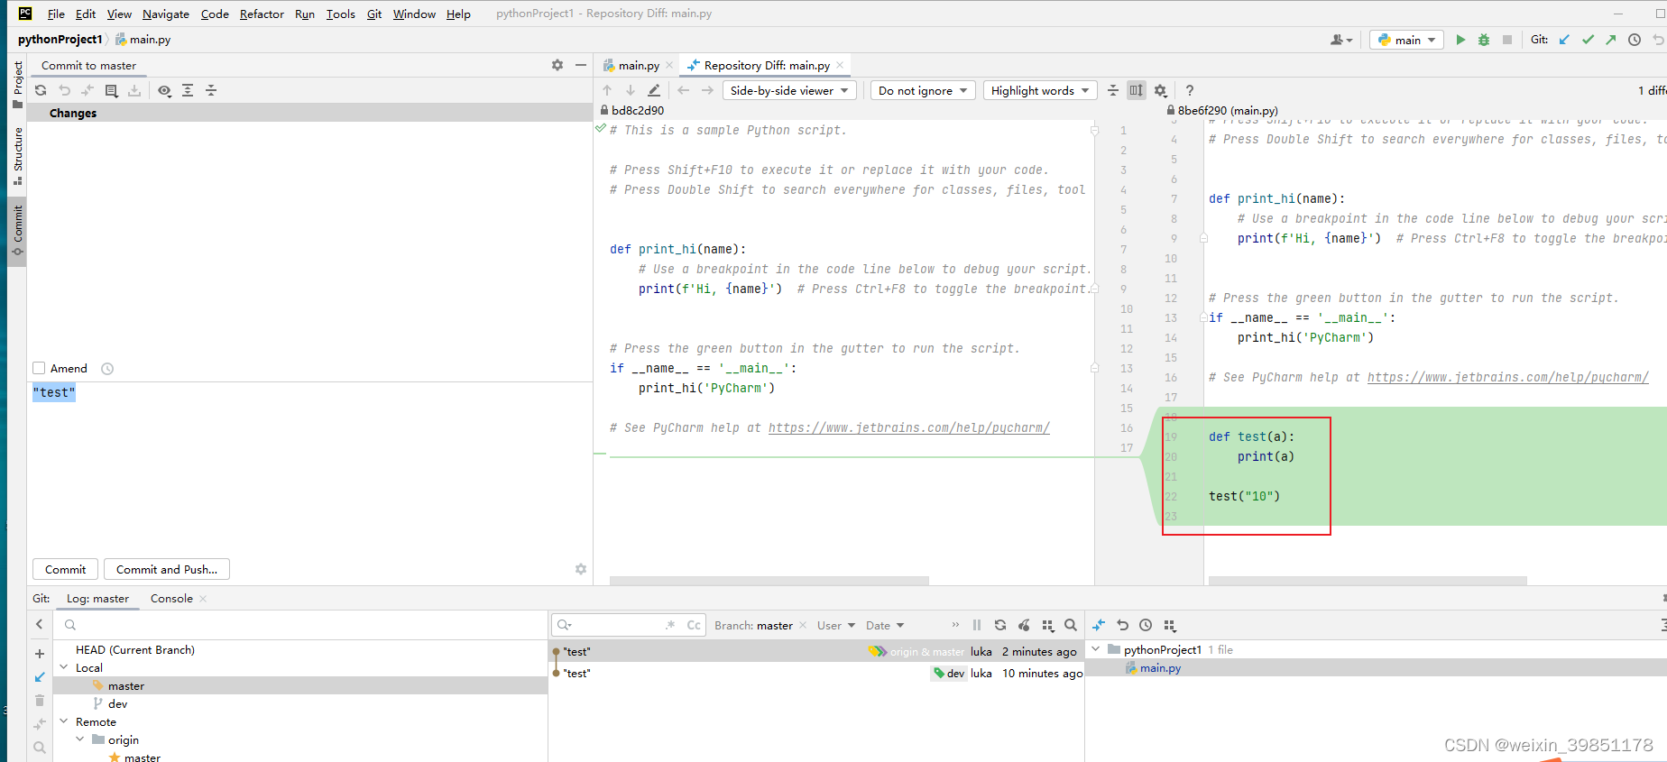The width and height of the screenshot is (1667, 762).
Task: Open the jetbrains help link in left diff
Action: point(908,427)
